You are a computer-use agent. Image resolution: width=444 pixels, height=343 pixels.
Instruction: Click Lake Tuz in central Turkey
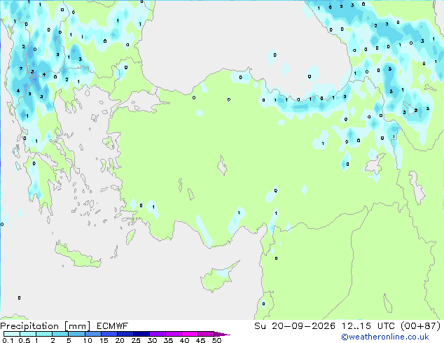[222, 166]
